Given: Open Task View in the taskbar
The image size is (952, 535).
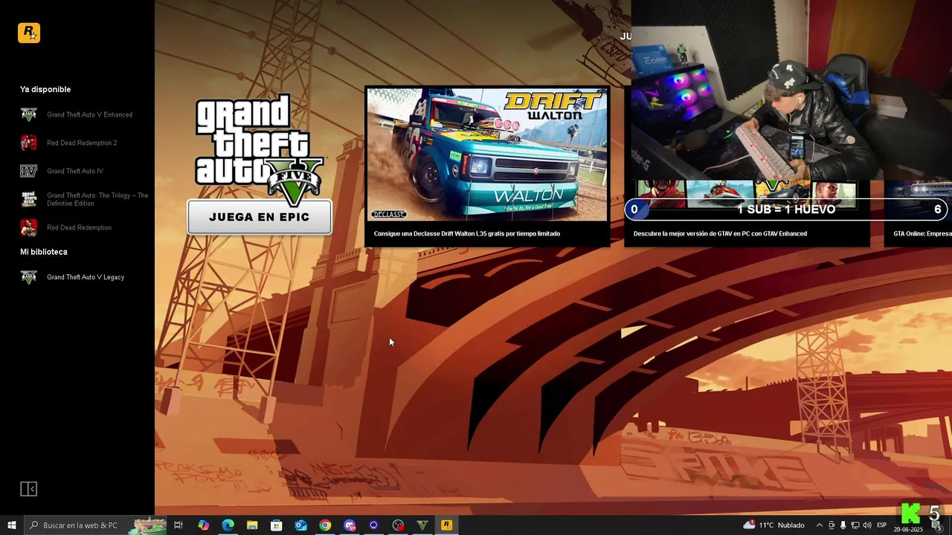Looking at the screenshot, I should (x=178, y=525).
